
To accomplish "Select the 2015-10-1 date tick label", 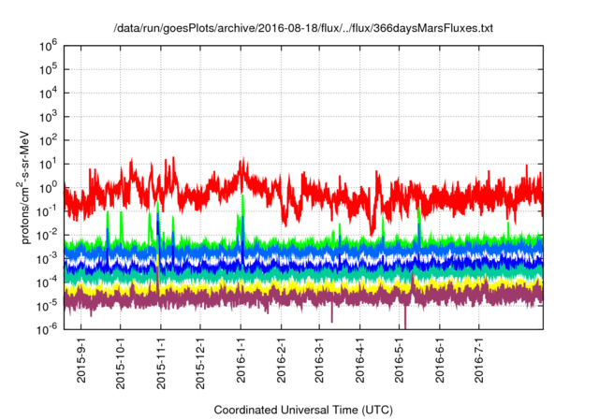I will tap(120, 360).
